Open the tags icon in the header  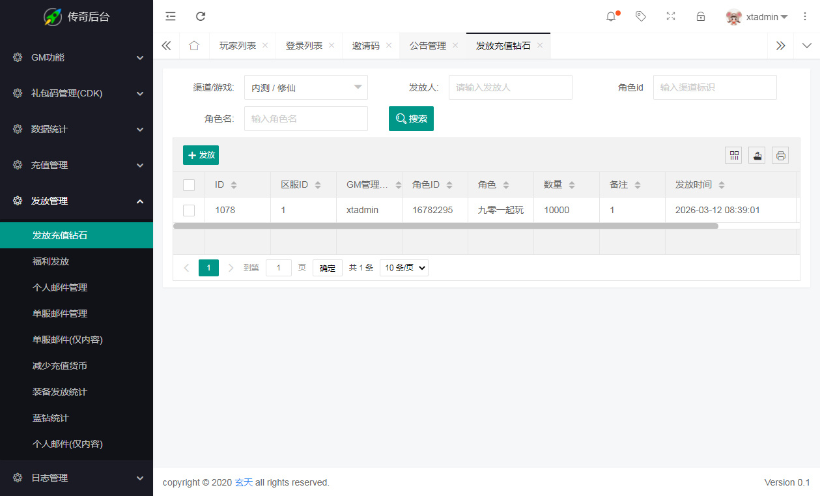[x=641, y=16]
